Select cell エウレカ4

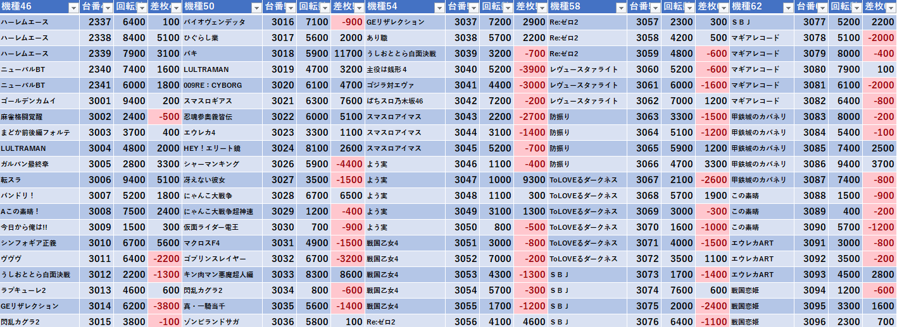point(223,133)
